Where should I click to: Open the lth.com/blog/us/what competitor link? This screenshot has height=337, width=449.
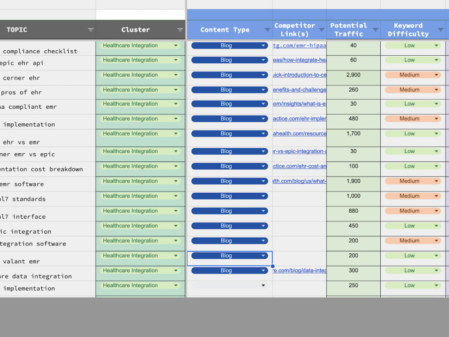[x=299, y=181]
